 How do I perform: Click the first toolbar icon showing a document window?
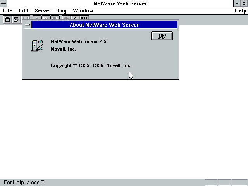[7, 20]
